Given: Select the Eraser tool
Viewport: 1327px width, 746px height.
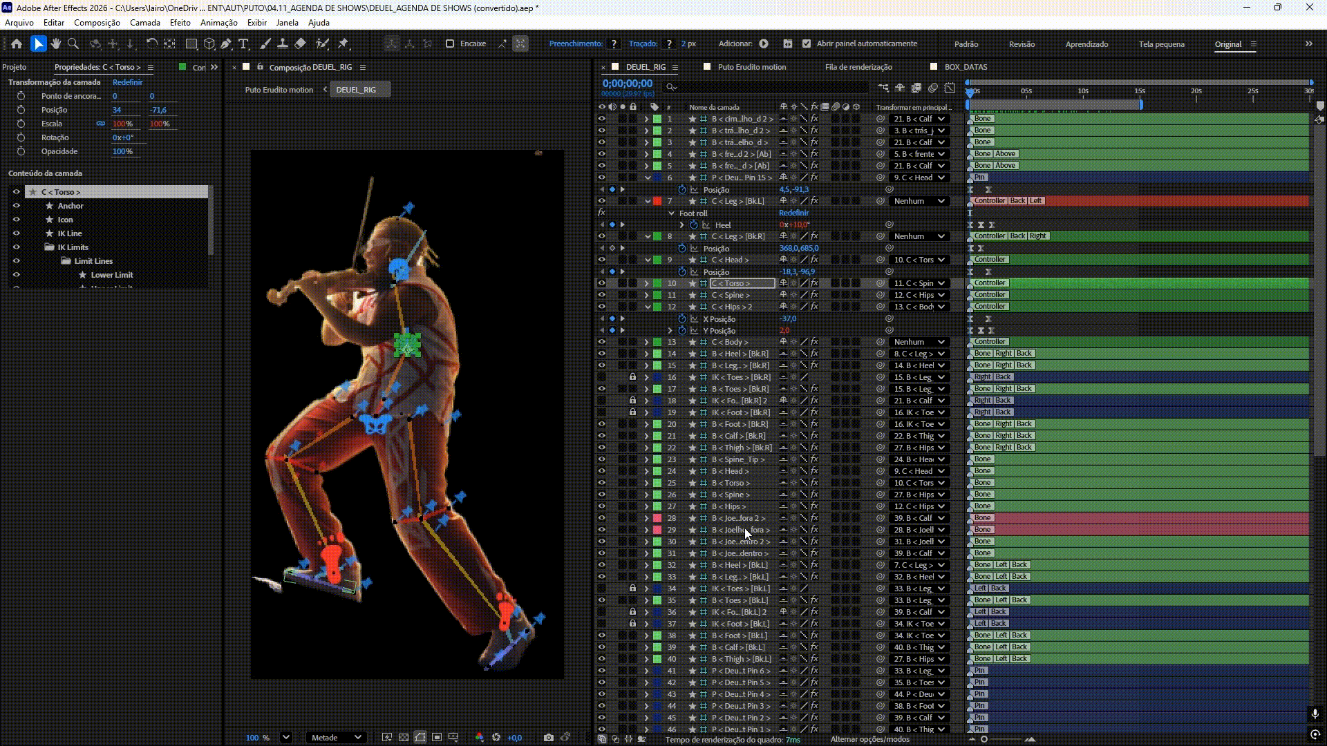Looking at the screenshot, I should (x=300, y=44).
